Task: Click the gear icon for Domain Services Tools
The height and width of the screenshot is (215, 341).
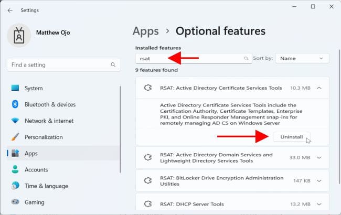Action: (147, 157)
